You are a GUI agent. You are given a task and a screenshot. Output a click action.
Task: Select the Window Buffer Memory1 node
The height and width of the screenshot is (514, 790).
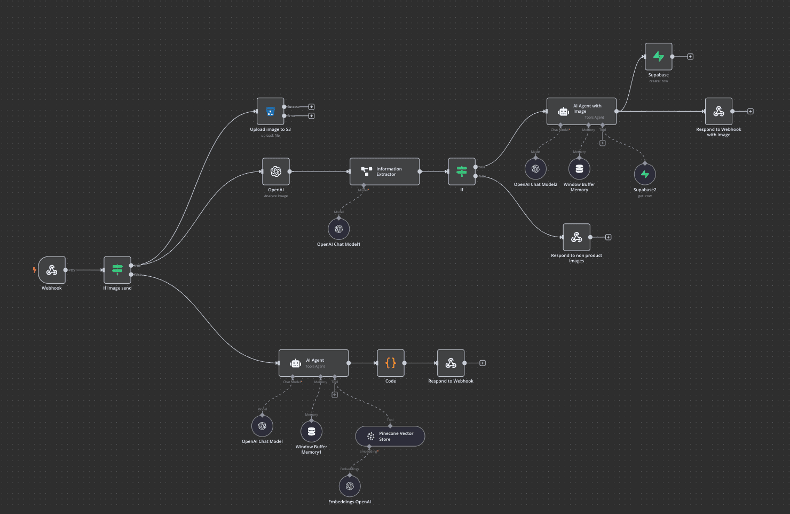coord(311,431)
